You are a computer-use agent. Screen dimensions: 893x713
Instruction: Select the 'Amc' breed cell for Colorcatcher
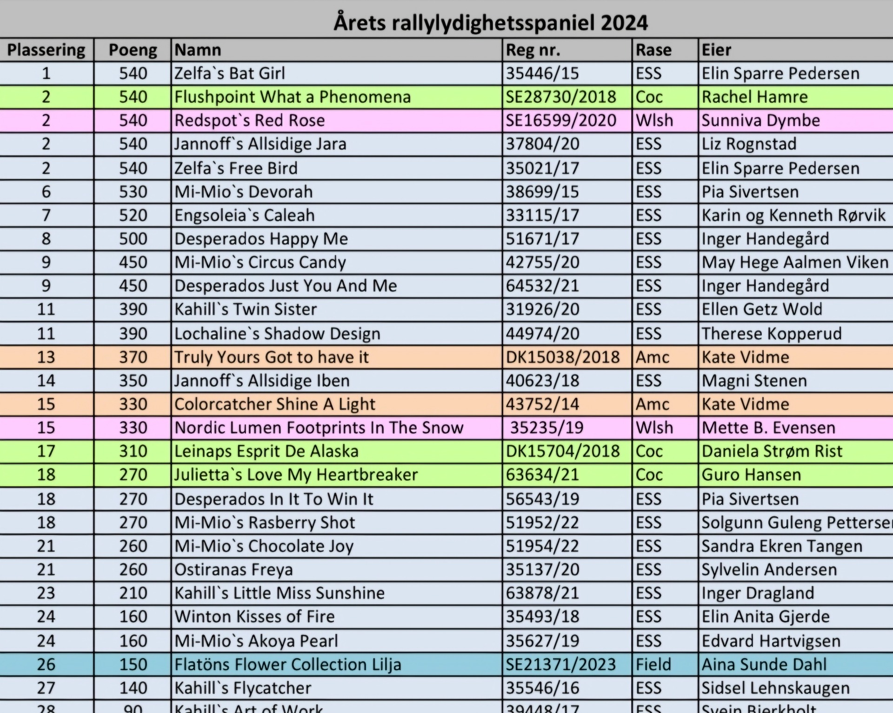pyautogui.click(x=653, y=404)
